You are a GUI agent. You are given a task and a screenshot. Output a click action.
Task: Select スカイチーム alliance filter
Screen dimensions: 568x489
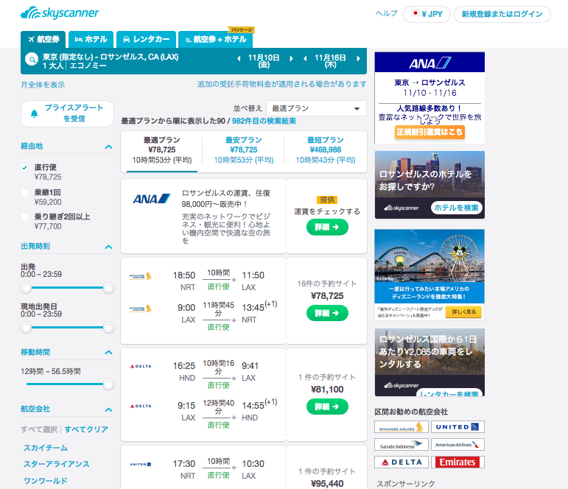[x=46, y=448]
